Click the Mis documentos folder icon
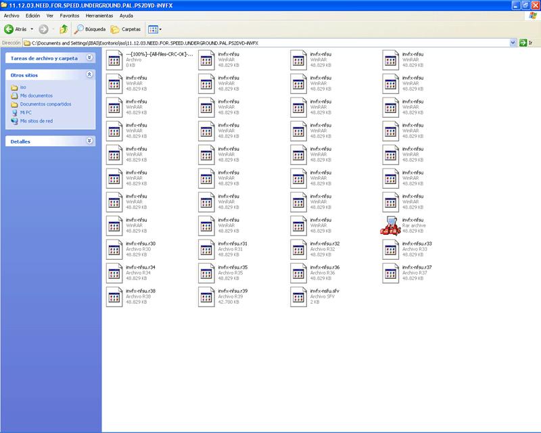Image resolution: width=541 pixels, height=433 pixels. [14, 95]
